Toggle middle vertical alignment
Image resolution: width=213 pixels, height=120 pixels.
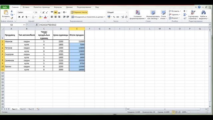[56, 12]
